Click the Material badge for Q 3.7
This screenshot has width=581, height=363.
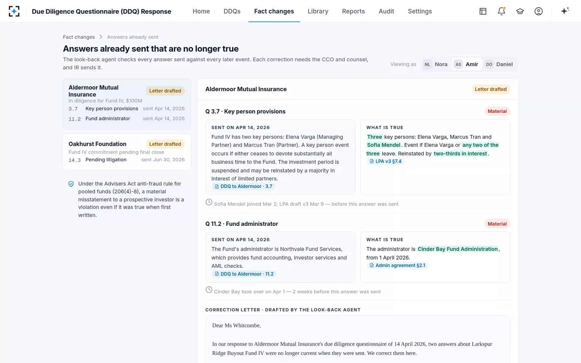click(497, 111)
